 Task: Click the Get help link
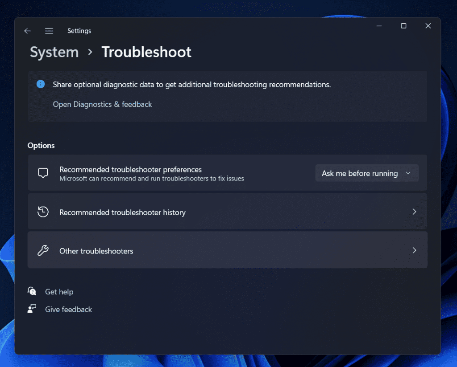(x=59, y=292)
